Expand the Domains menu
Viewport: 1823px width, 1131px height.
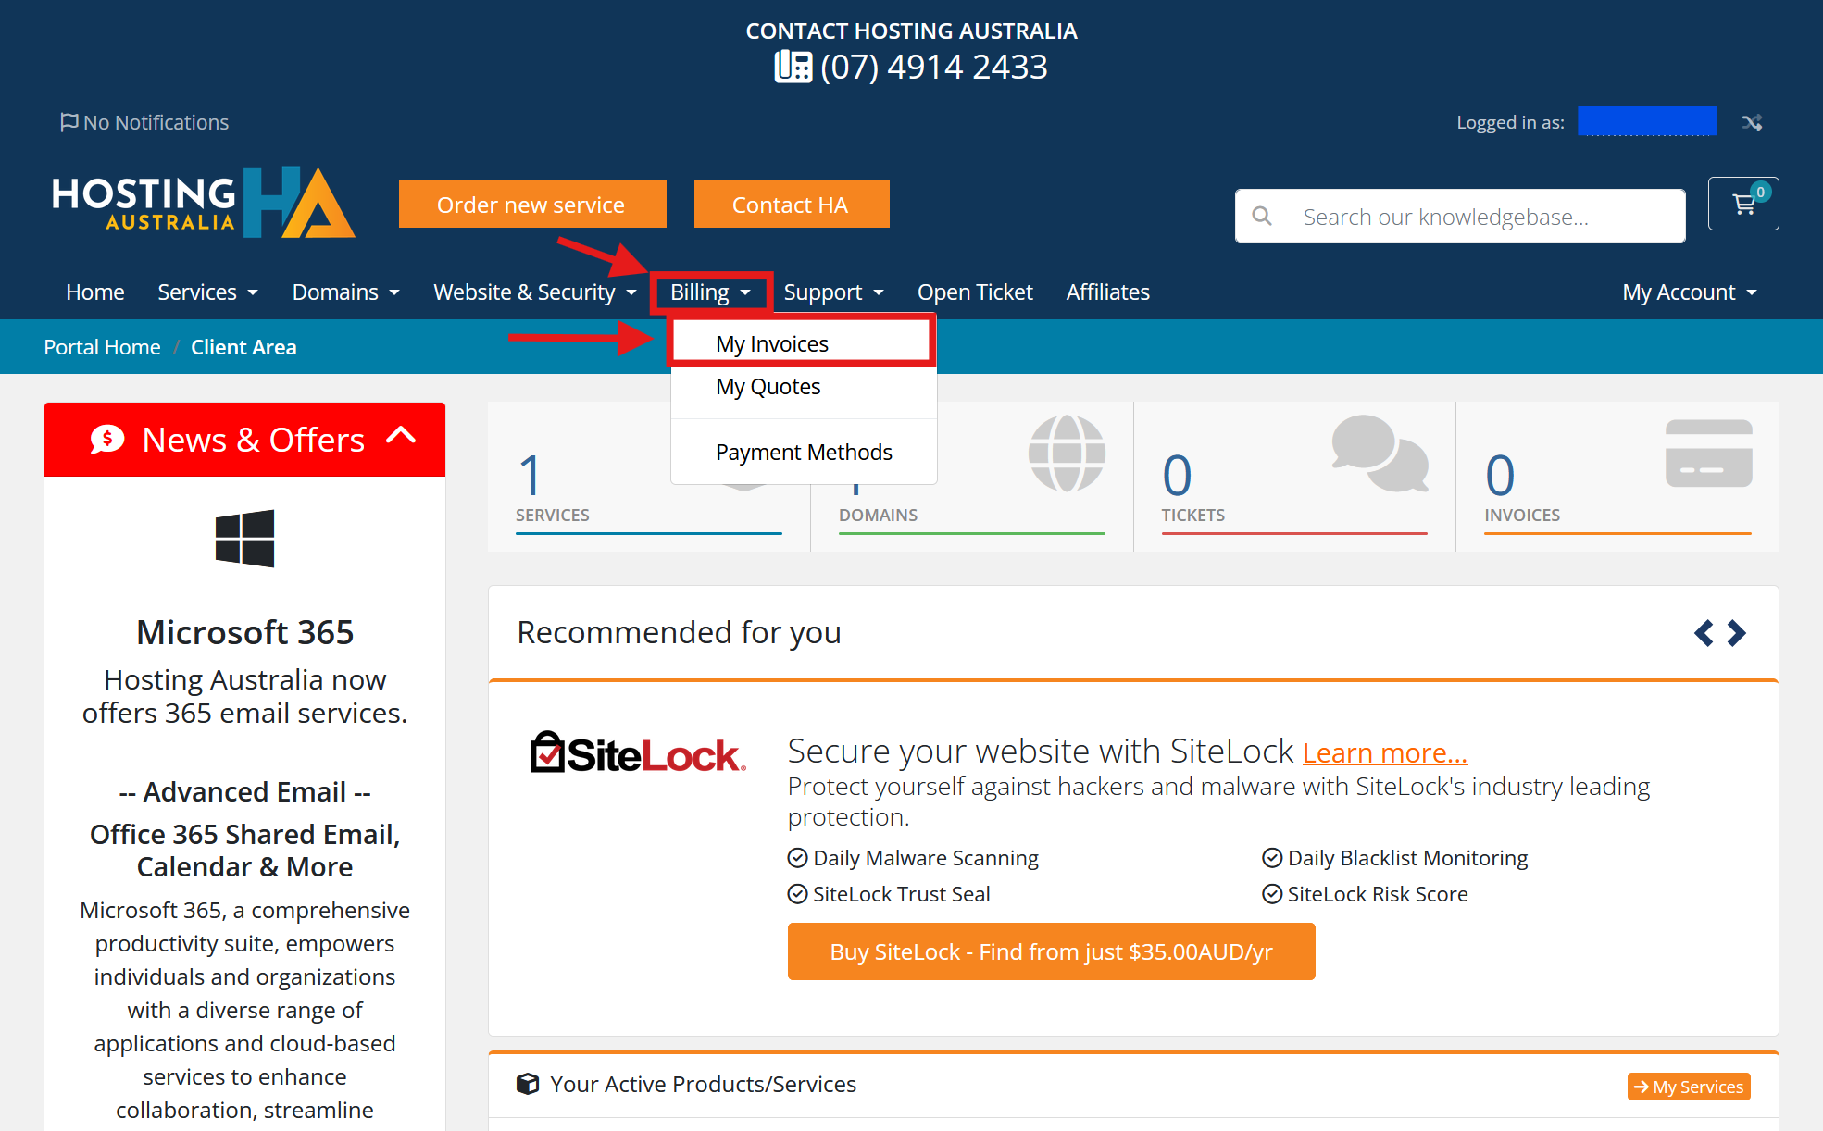coord(346,292)
